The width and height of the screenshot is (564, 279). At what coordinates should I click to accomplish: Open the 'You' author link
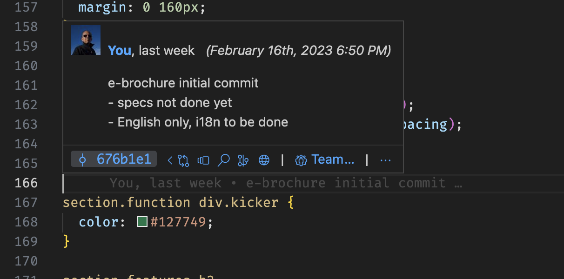click(119, 50)
